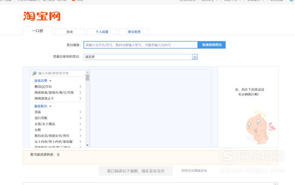The width and height of the screenshot is (295, 185).
Task: Click the 淘宝网 logo
Action: click(x=42, y=16)
